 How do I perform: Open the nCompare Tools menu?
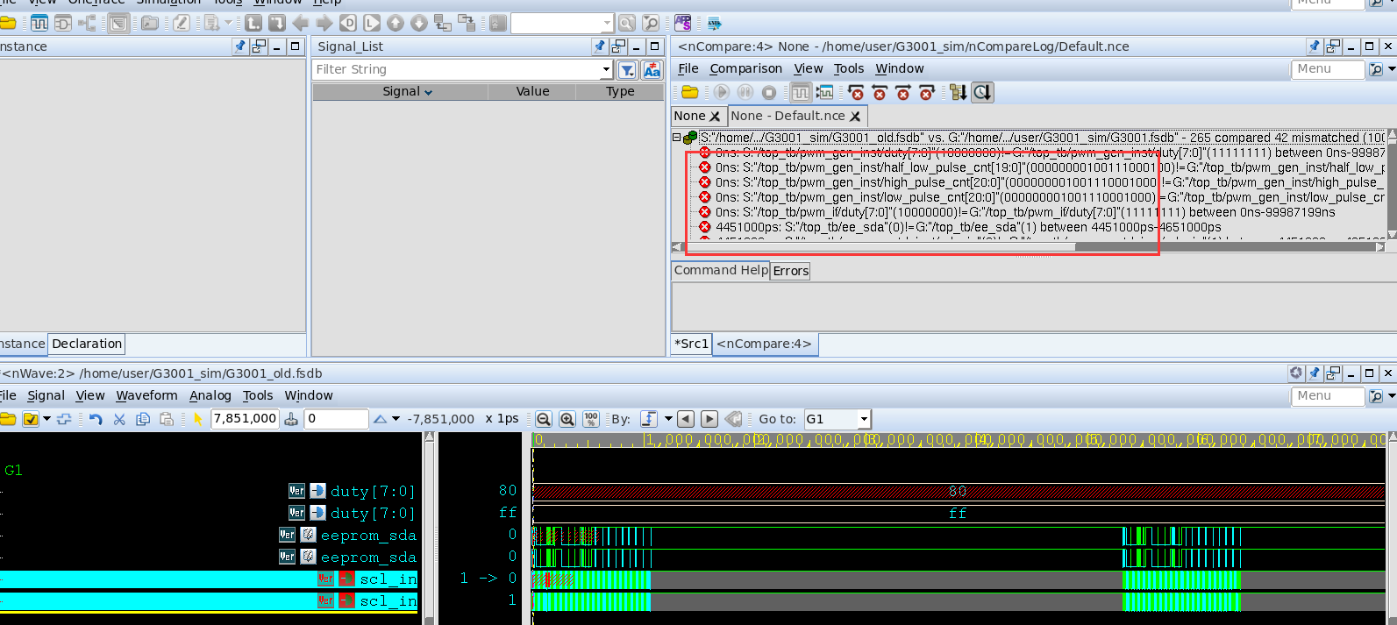pyautogui.click(x=849, y=68)
